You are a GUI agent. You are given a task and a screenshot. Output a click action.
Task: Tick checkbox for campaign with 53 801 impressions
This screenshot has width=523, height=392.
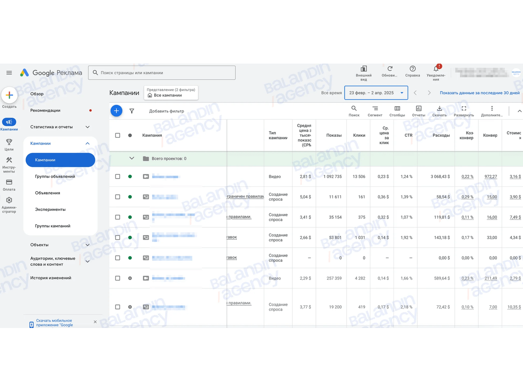(x=118, y=237)
